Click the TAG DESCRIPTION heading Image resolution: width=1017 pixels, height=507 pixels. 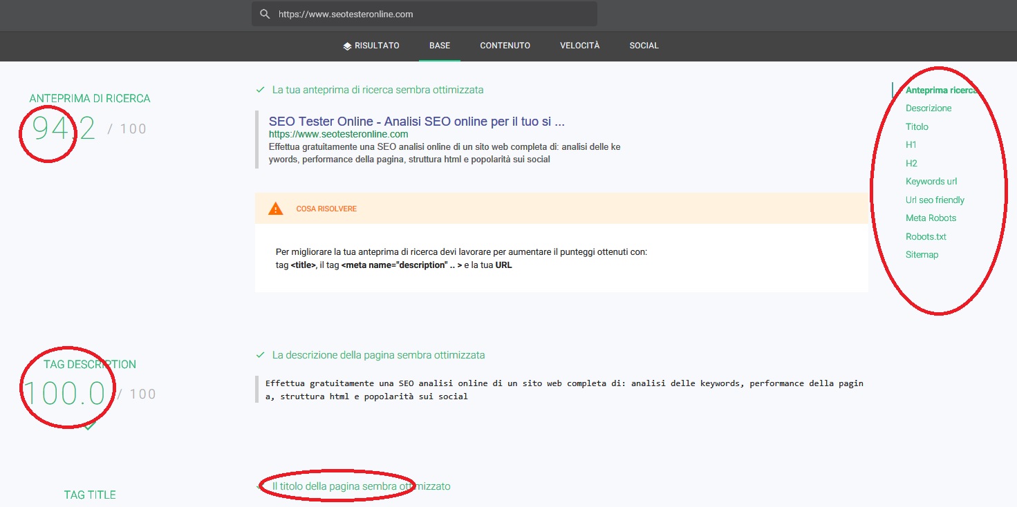[90, 364]
